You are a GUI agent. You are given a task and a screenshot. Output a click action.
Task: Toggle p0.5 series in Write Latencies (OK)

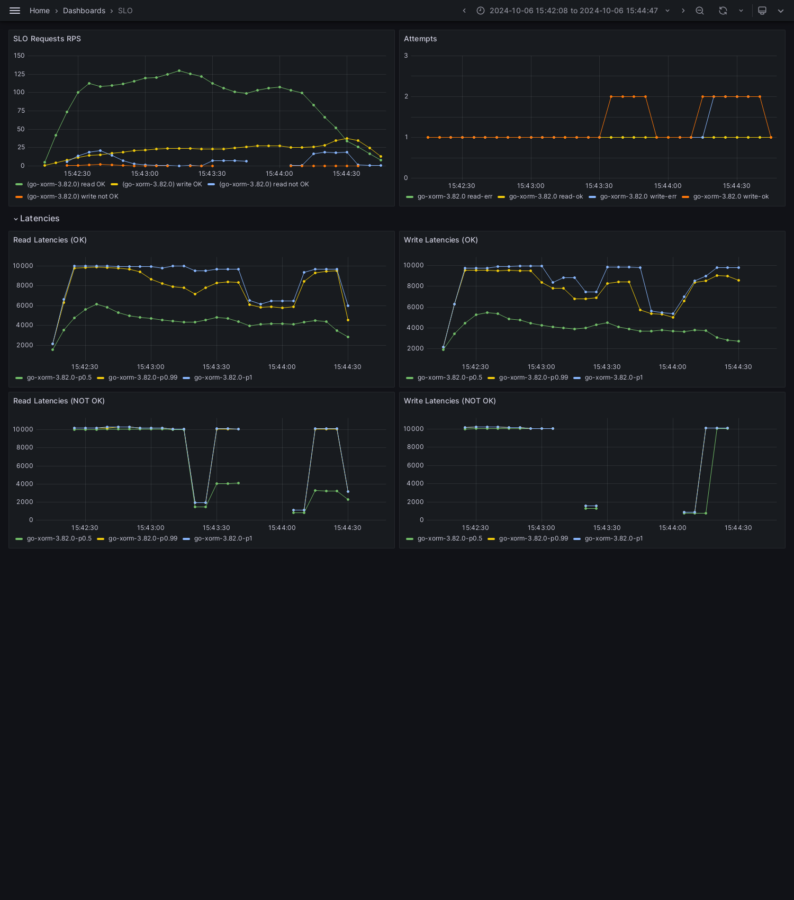[x=450, y=377]
